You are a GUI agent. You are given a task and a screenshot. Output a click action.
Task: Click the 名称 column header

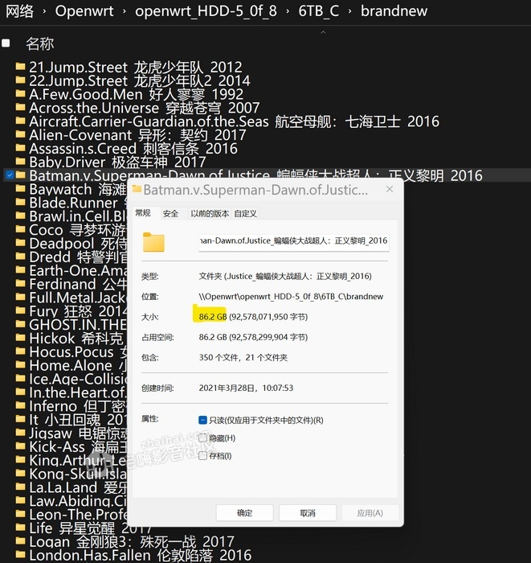[x=40, y=43]
